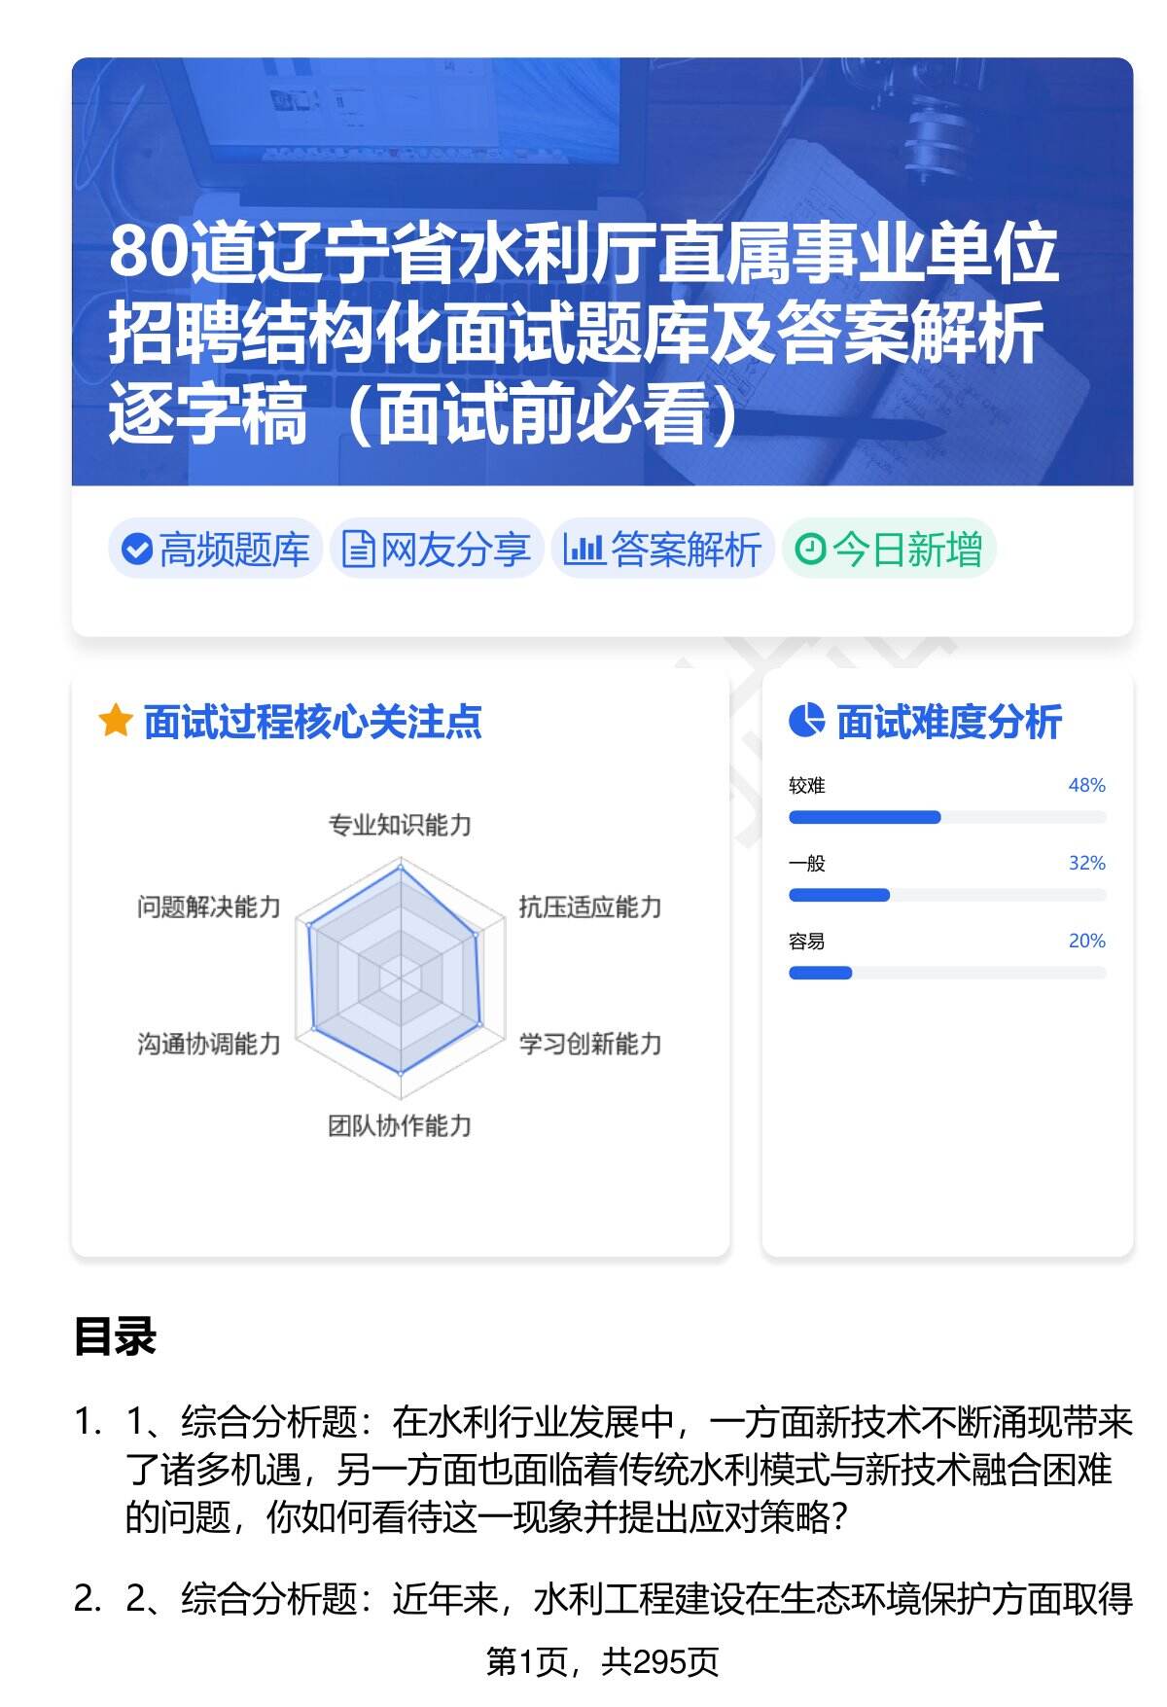
Task: Click the 较难 48% progress bar
Action: 946,817
